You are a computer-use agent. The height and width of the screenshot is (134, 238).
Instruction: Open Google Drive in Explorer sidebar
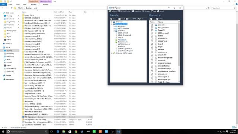pos(11,22)
